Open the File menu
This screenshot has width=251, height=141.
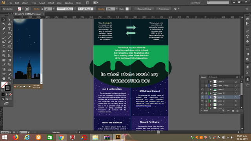tap(10, 3)
